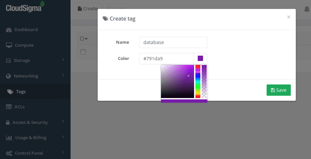Open Networking menu item
This screenshot has height=159, width=311.
click(x=26, y=76)
